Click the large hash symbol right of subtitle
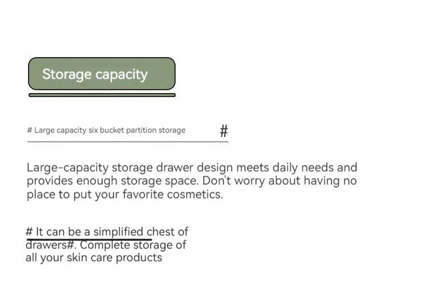 [x=224, y=131]
